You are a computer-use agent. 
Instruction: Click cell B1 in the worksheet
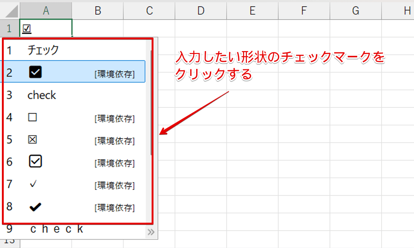[98, 28]
